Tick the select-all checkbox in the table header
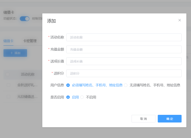The height and width of the screenshot is (138, 191). click(x=8, y=75)
